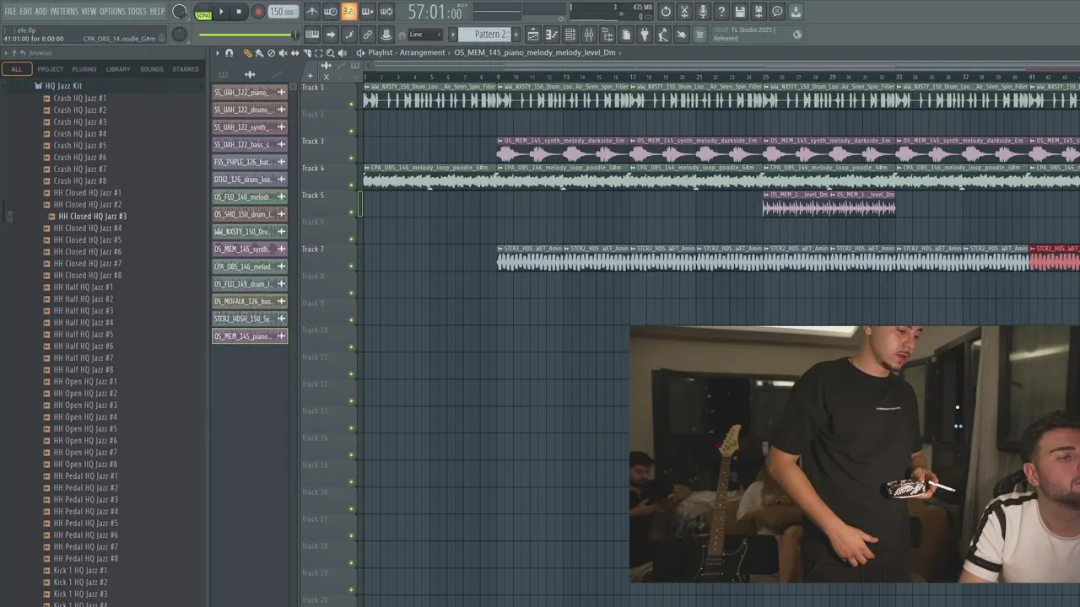The width and height of the screenshot is (1080, 607).
Task: Open the shopping cart icon
Action: coord(699,35)
